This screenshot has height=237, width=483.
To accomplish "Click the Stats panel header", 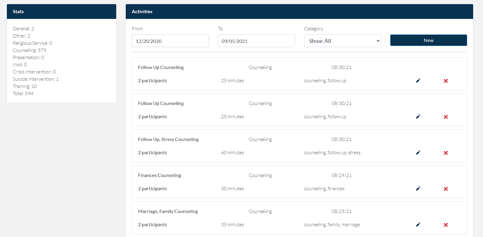I will [x=62, y=11].
